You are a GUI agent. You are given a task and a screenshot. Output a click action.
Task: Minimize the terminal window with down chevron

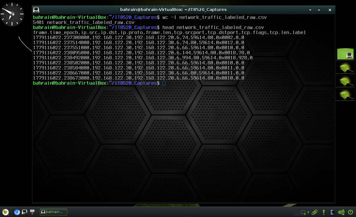(x=310, y=10)
